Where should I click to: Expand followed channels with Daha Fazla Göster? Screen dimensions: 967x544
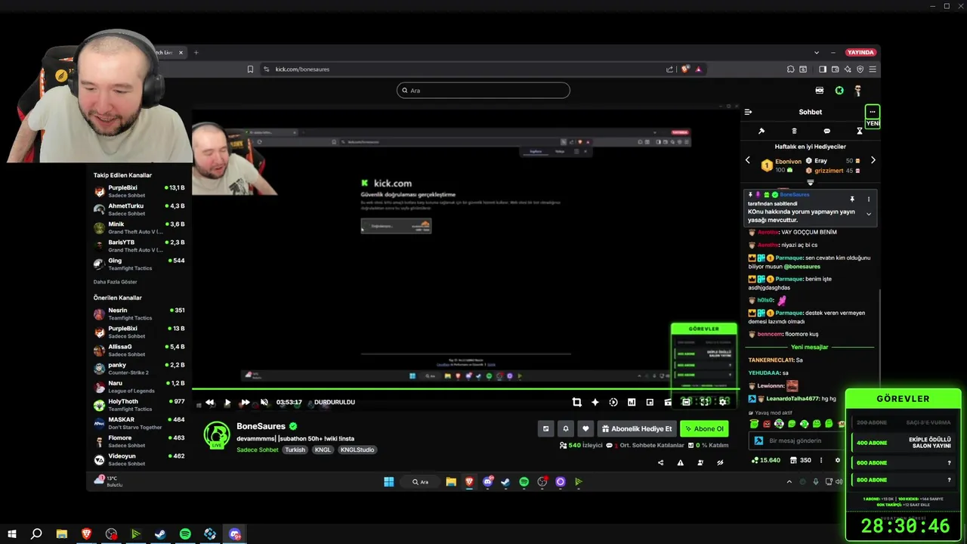pos(115,282)
